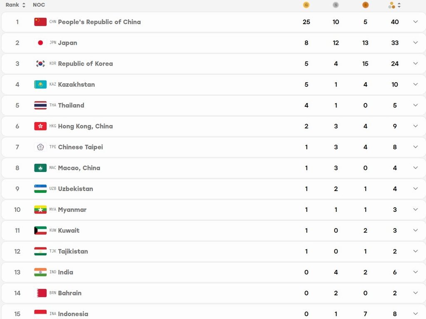Click the Rank column header label
This screenshot has height=319, width=426.
12,5
